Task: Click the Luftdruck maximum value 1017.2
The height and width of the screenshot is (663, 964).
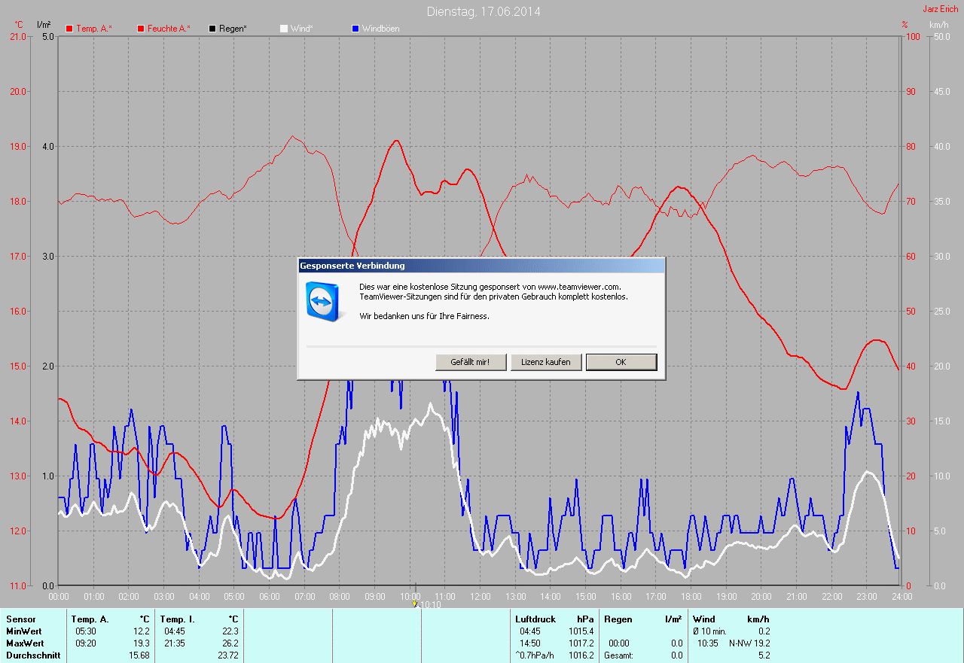Action: click(581, 643)
